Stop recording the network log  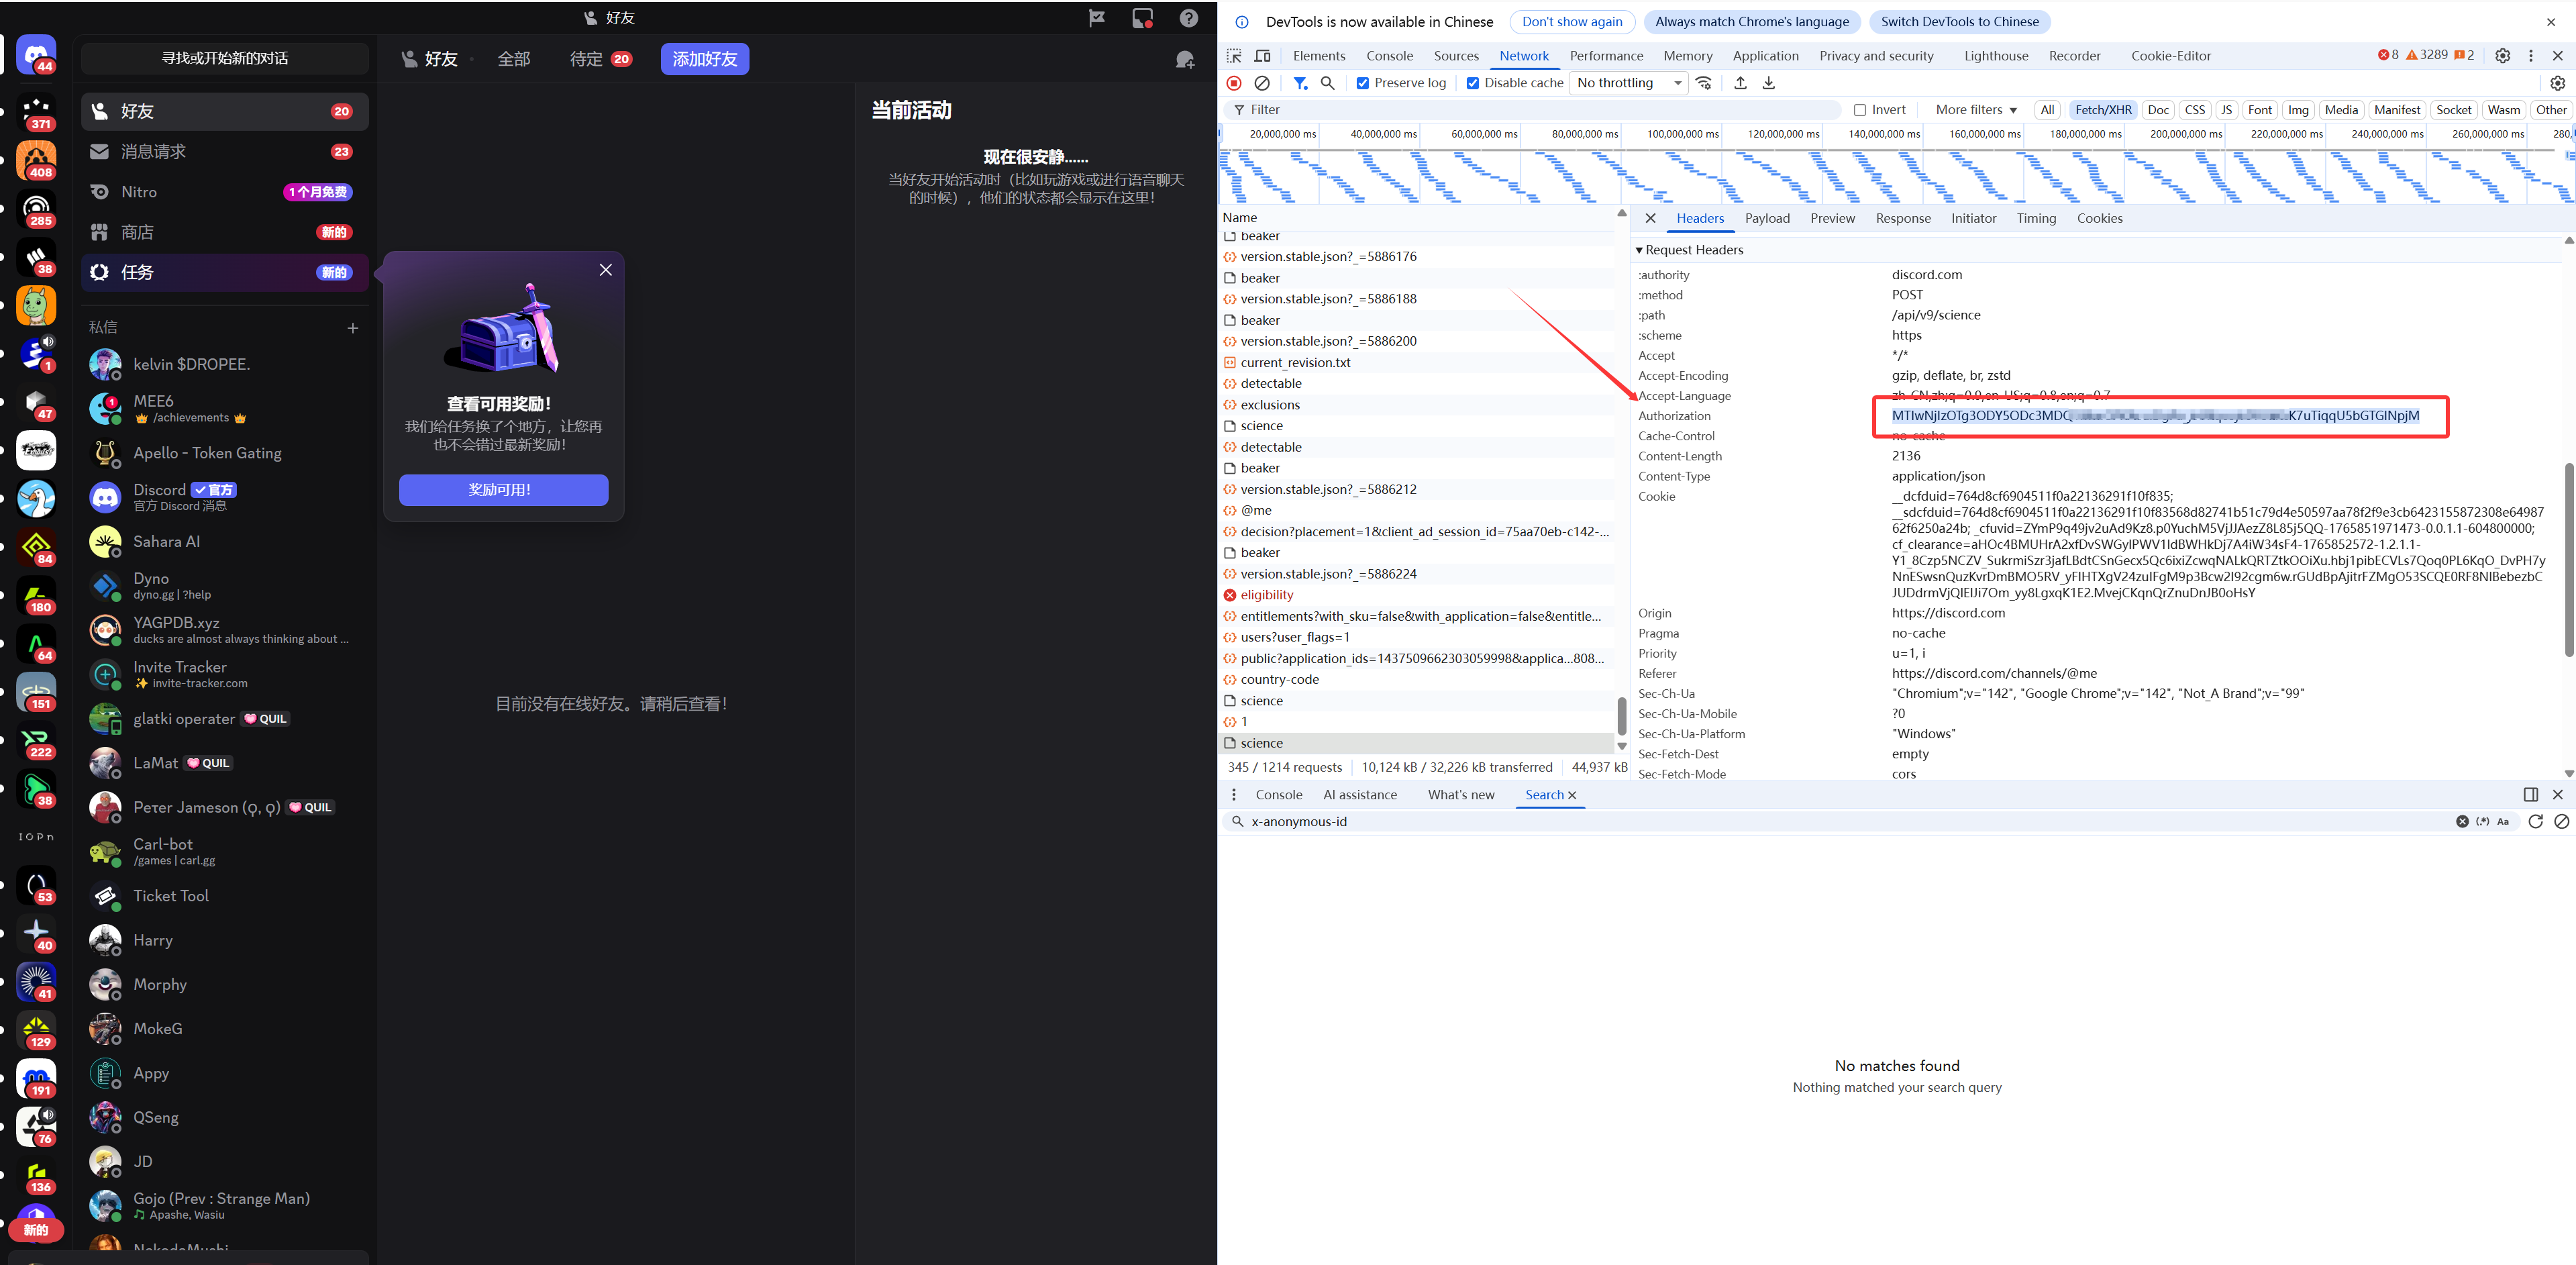(x=1234, y=83)
